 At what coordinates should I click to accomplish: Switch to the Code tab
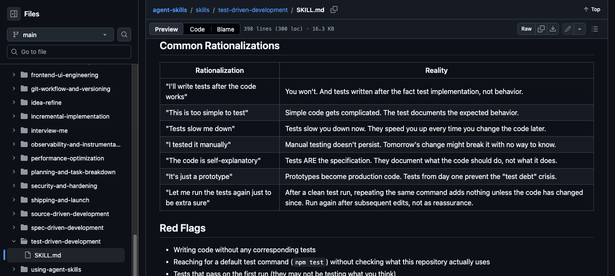pyautogui.click(x=197, y=29)
